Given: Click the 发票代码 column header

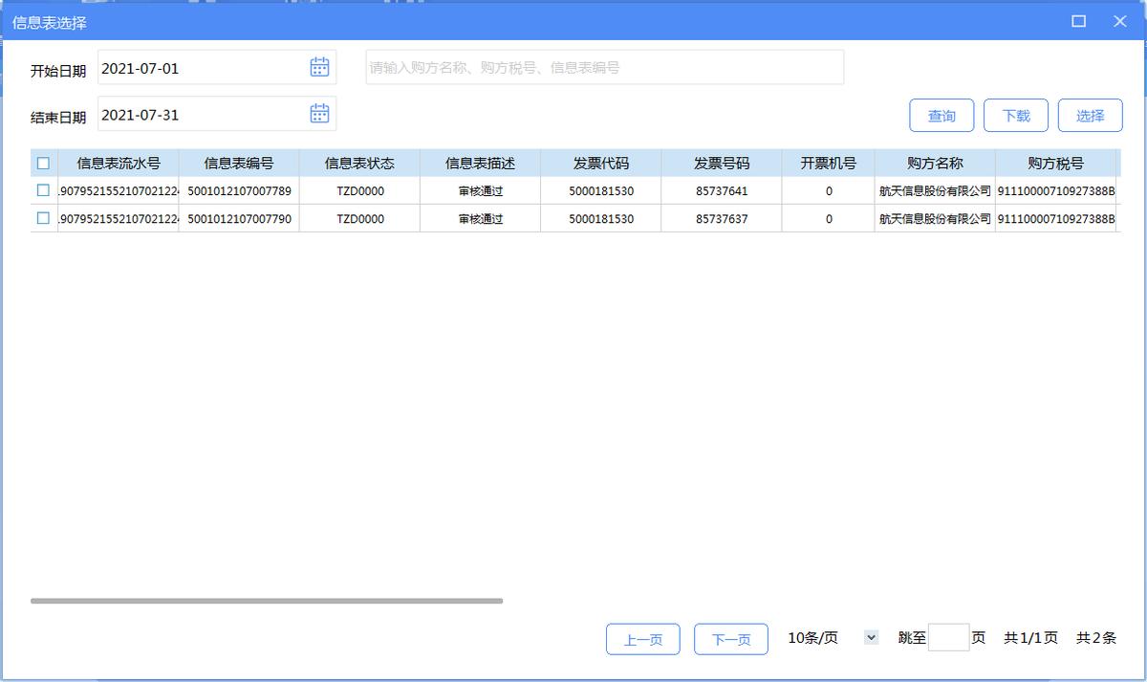Looking at the screenshot, I should pos(600,164).
